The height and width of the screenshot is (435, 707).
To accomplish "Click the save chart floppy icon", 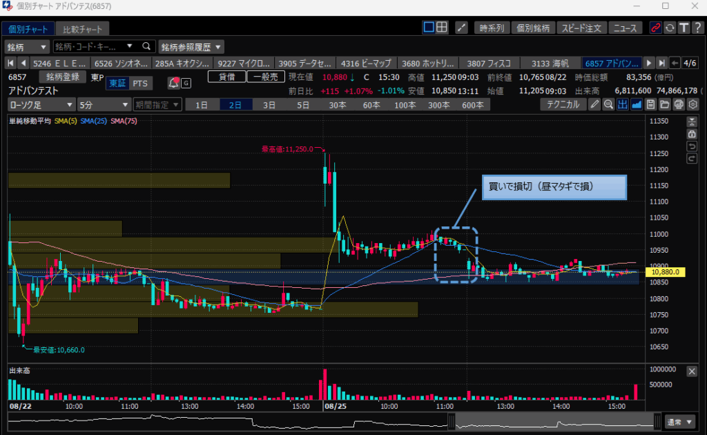I will pyautogui.click(x=651, y=105).
